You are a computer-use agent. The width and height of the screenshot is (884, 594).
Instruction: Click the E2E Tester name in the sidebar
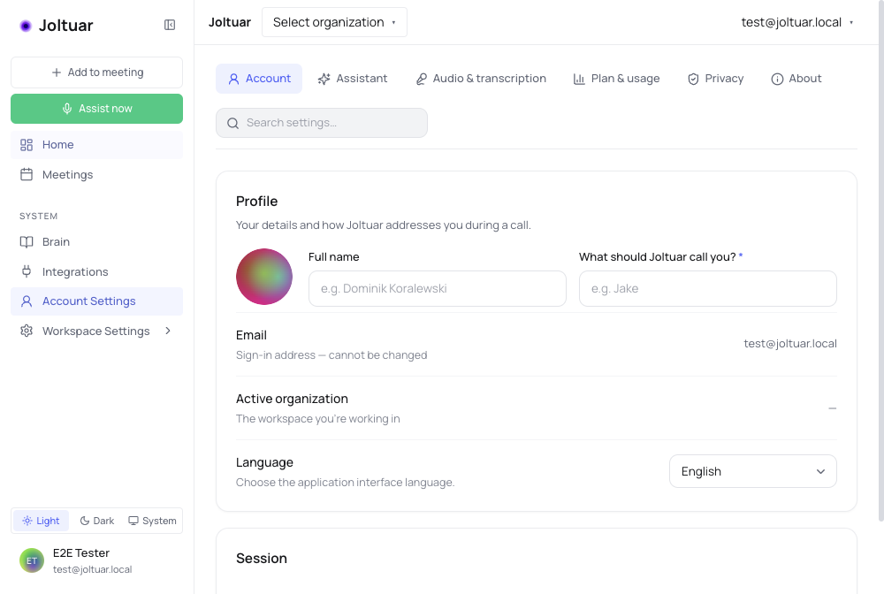81,552
